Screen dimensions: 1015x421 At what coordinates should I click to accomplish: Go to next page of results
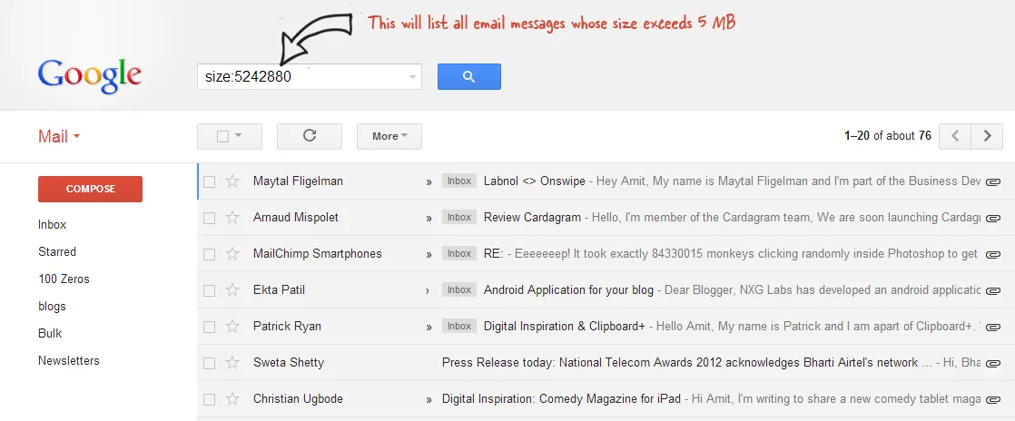[x=987, y=136]
